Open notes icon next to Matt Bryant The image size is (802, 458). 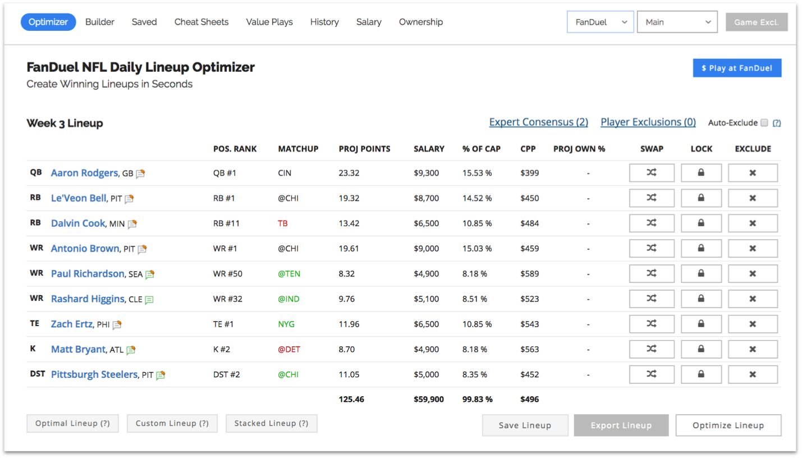click(x=131, y=350)
